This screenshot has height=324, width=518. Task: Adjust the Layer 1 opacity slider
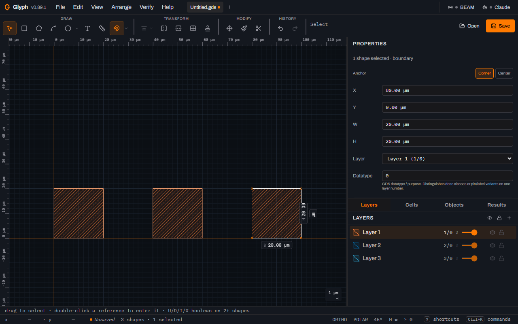click(469, 232)
